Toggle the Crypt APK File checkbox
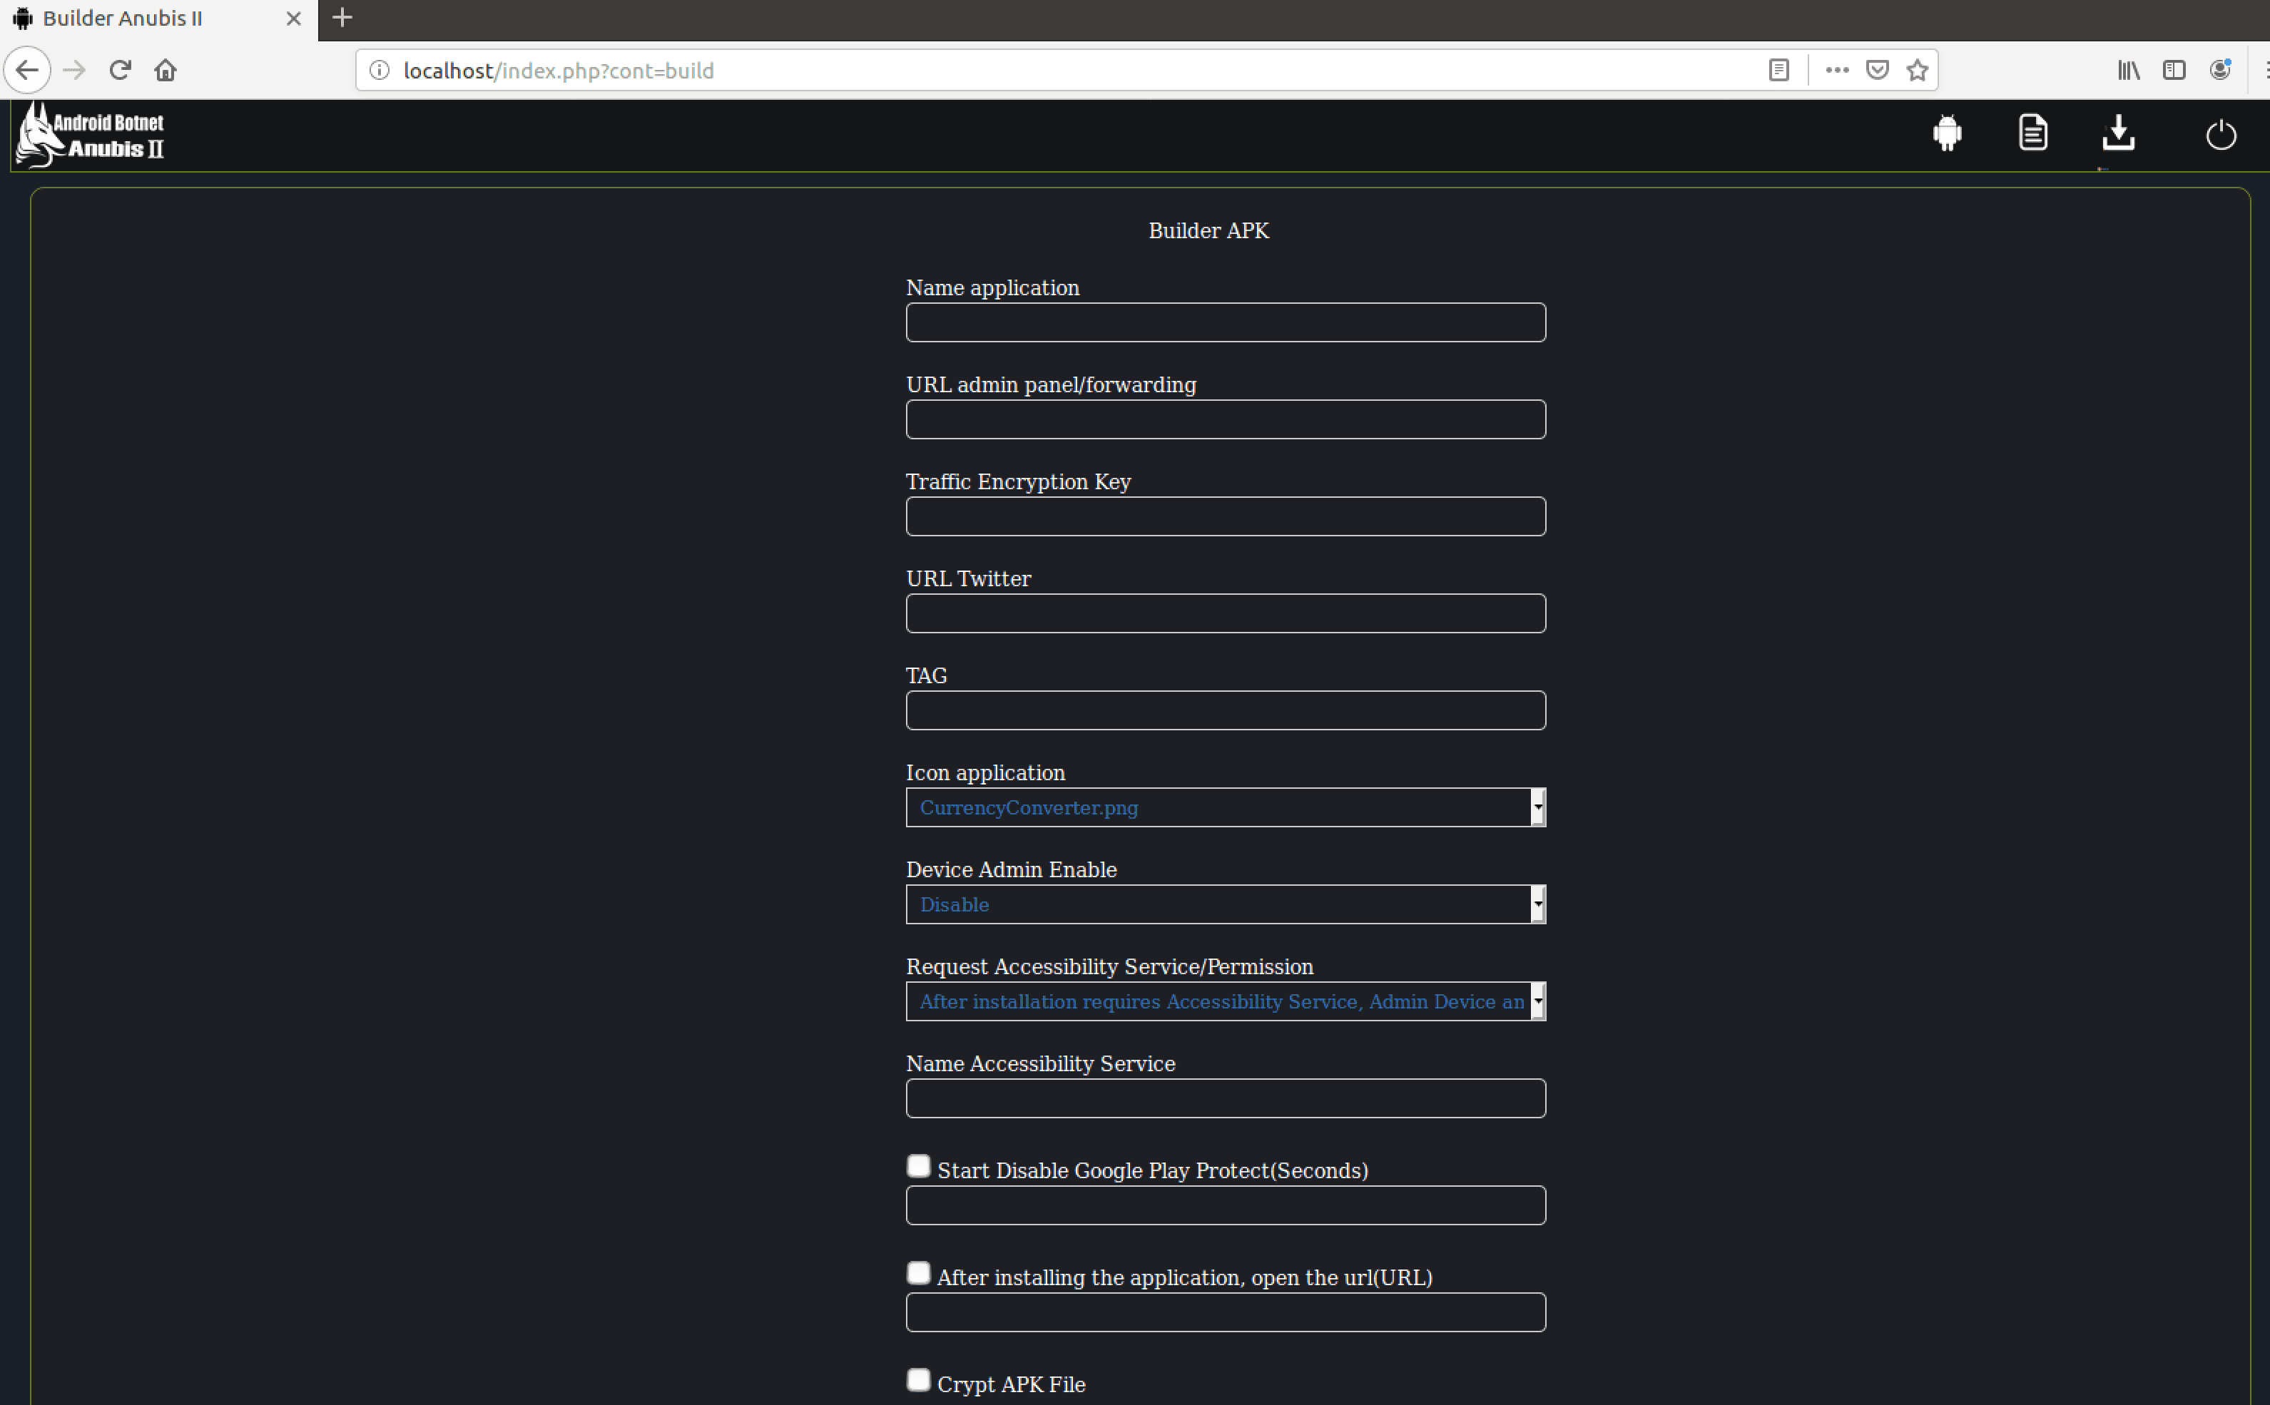Viewport: 2270px width, 1405px height. pos(918,1380)
